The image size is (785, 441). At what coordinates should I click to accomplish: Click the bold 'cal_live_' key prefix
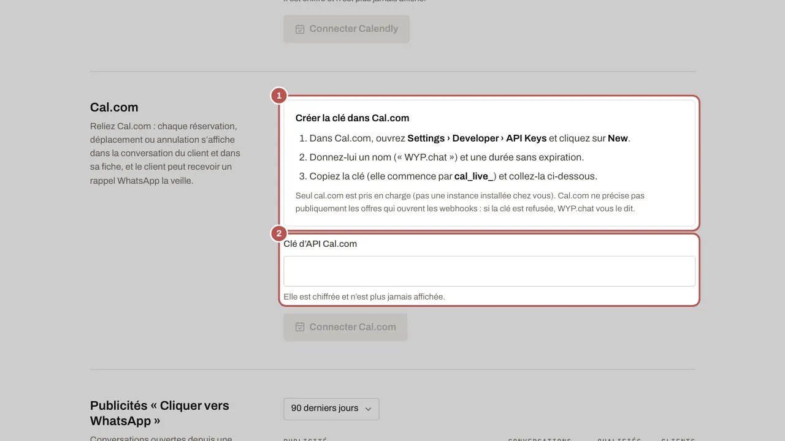475,176
